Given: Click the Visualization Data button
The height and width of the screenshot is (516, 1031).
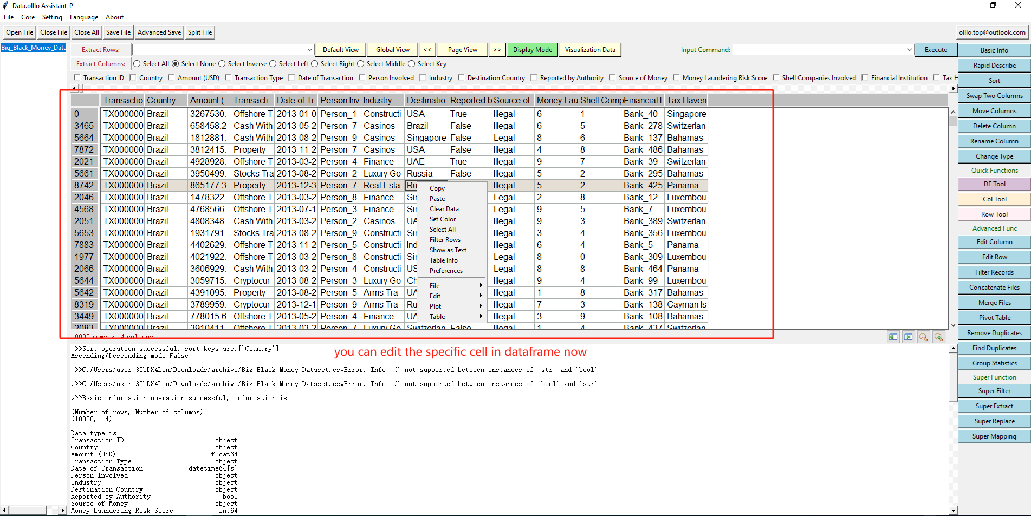Looking at the screenshot, I should pos(590,50).
